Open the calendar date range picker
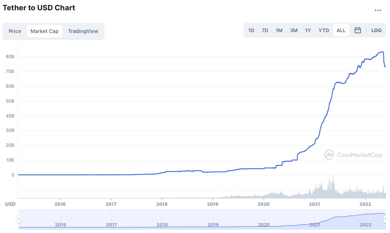This screenshot has width=390, height=233. click(358, 30)
